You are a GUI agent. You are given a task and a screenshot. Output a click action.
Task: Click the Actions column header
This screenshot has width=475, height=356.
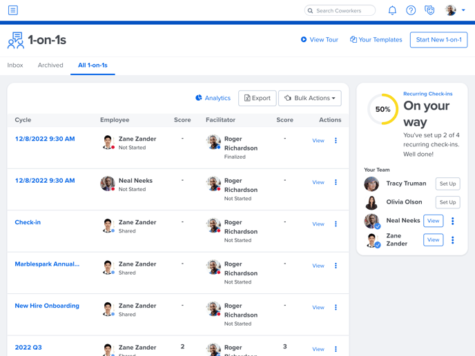click(330, 120)
